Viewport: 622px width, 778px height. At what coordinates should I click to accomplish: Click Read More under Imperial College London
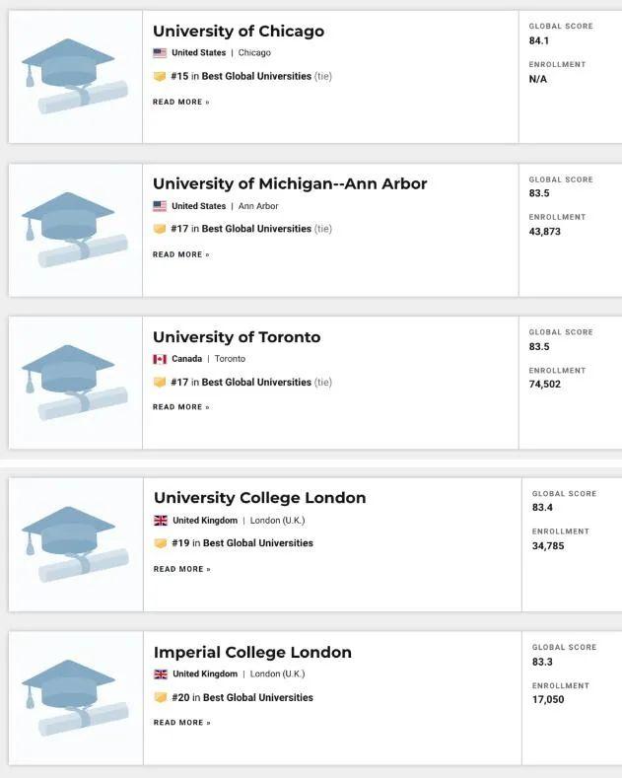tap(181, 723)
